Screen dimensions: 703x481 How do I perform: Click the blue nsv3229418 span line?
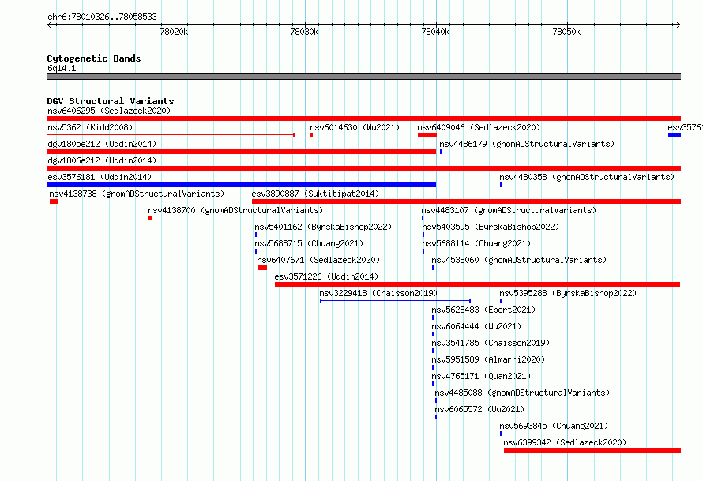(396, 301)
